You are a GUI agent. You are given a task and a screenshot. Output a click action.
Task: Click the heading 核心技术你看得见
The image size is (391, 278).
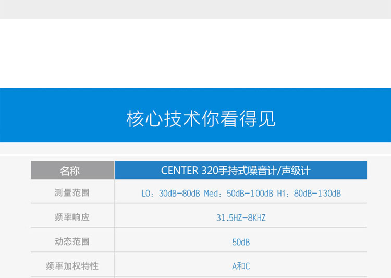pyautogui.click(x=201, y=118)
